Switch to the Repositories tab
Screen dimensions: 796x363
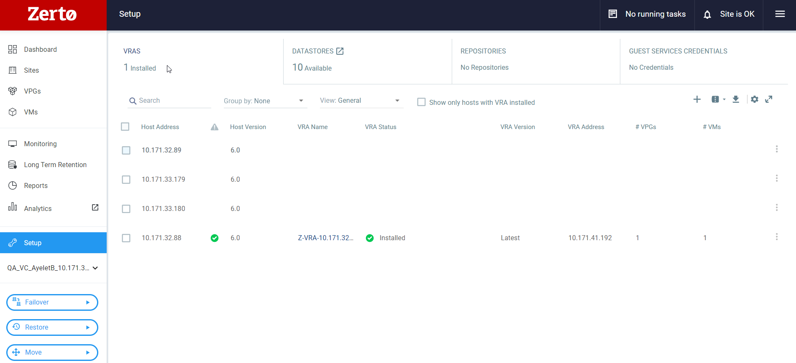(536, 61)
